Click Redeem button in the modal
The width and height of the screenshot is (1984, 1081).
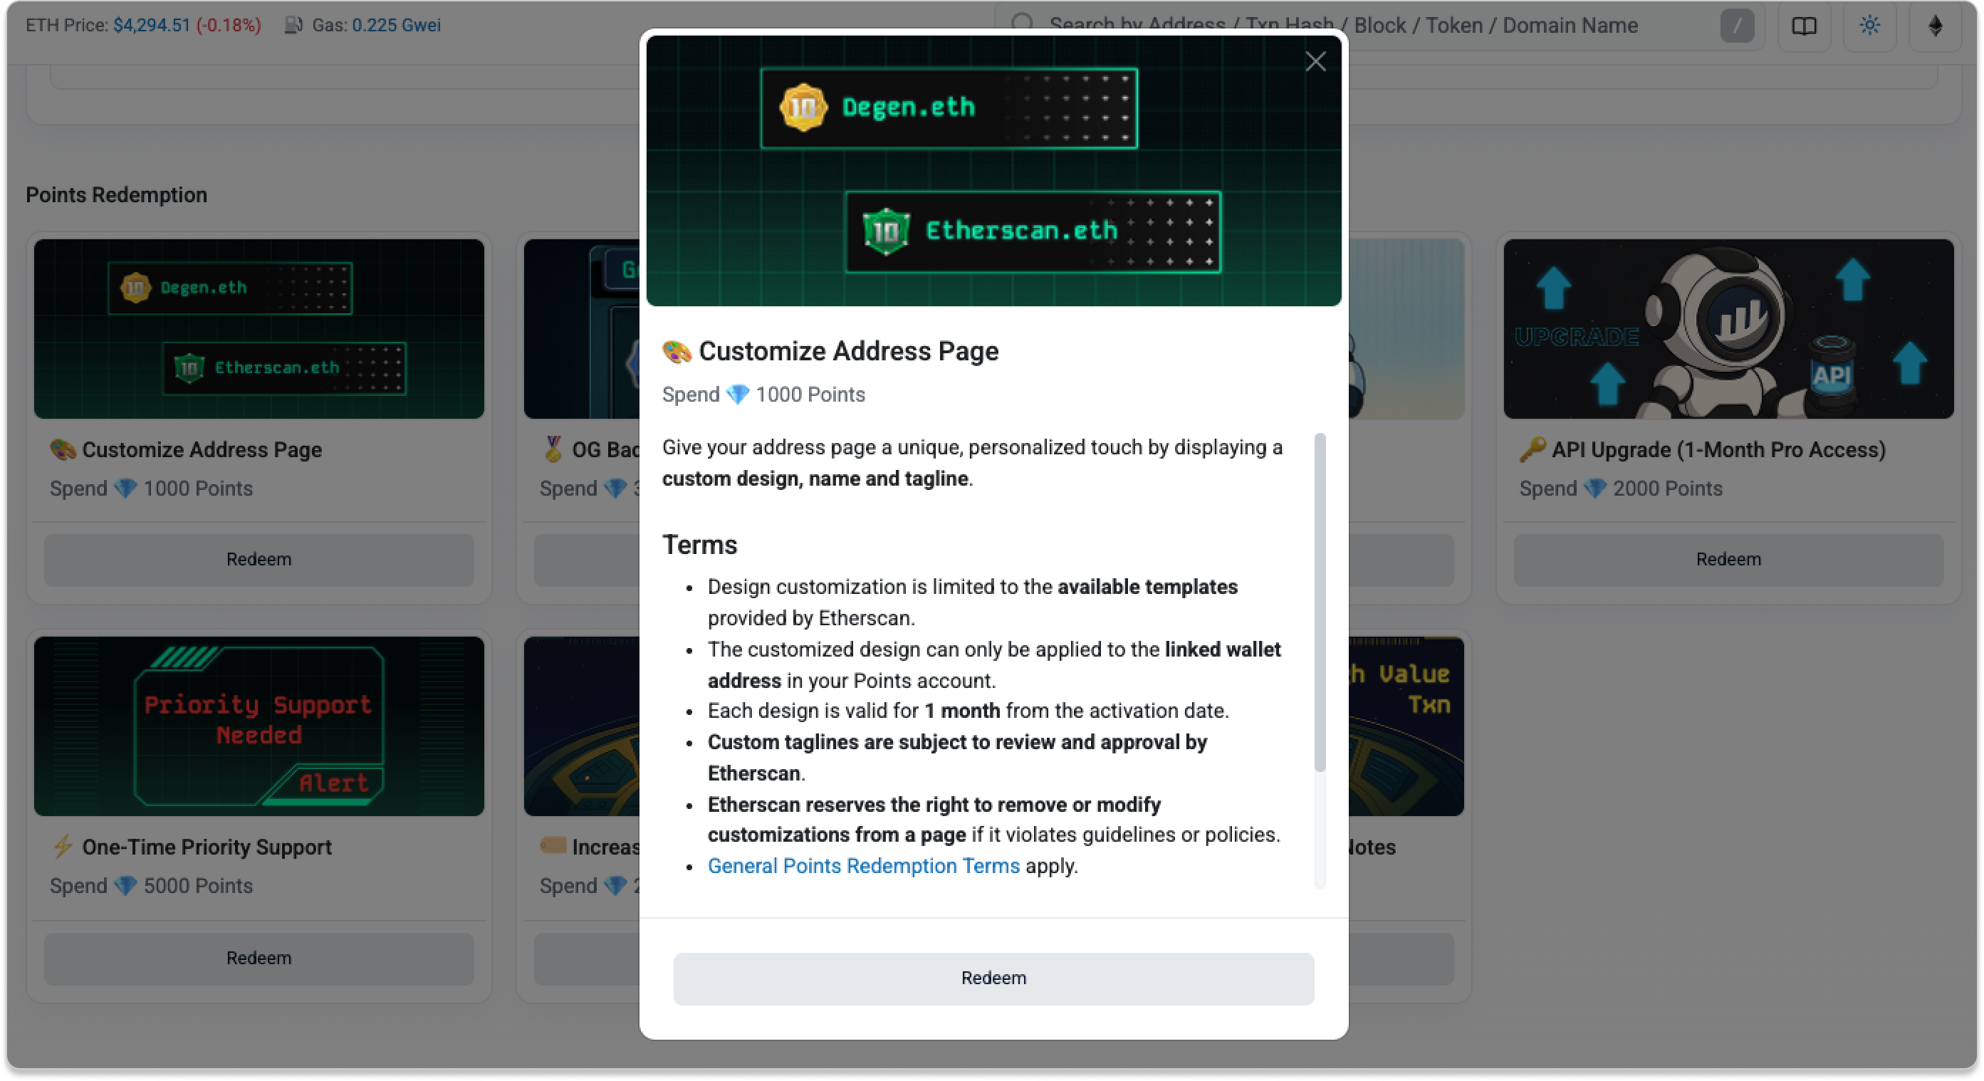tap(993, 978)
